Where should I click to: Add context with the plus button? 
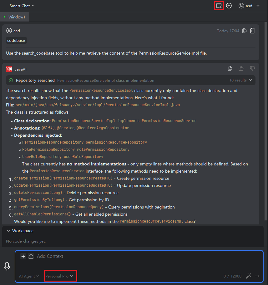point(23,256)
